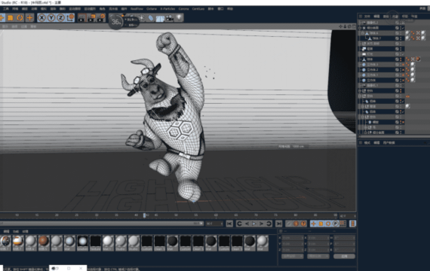Click the current frame marker on timeline

[145, 215]
